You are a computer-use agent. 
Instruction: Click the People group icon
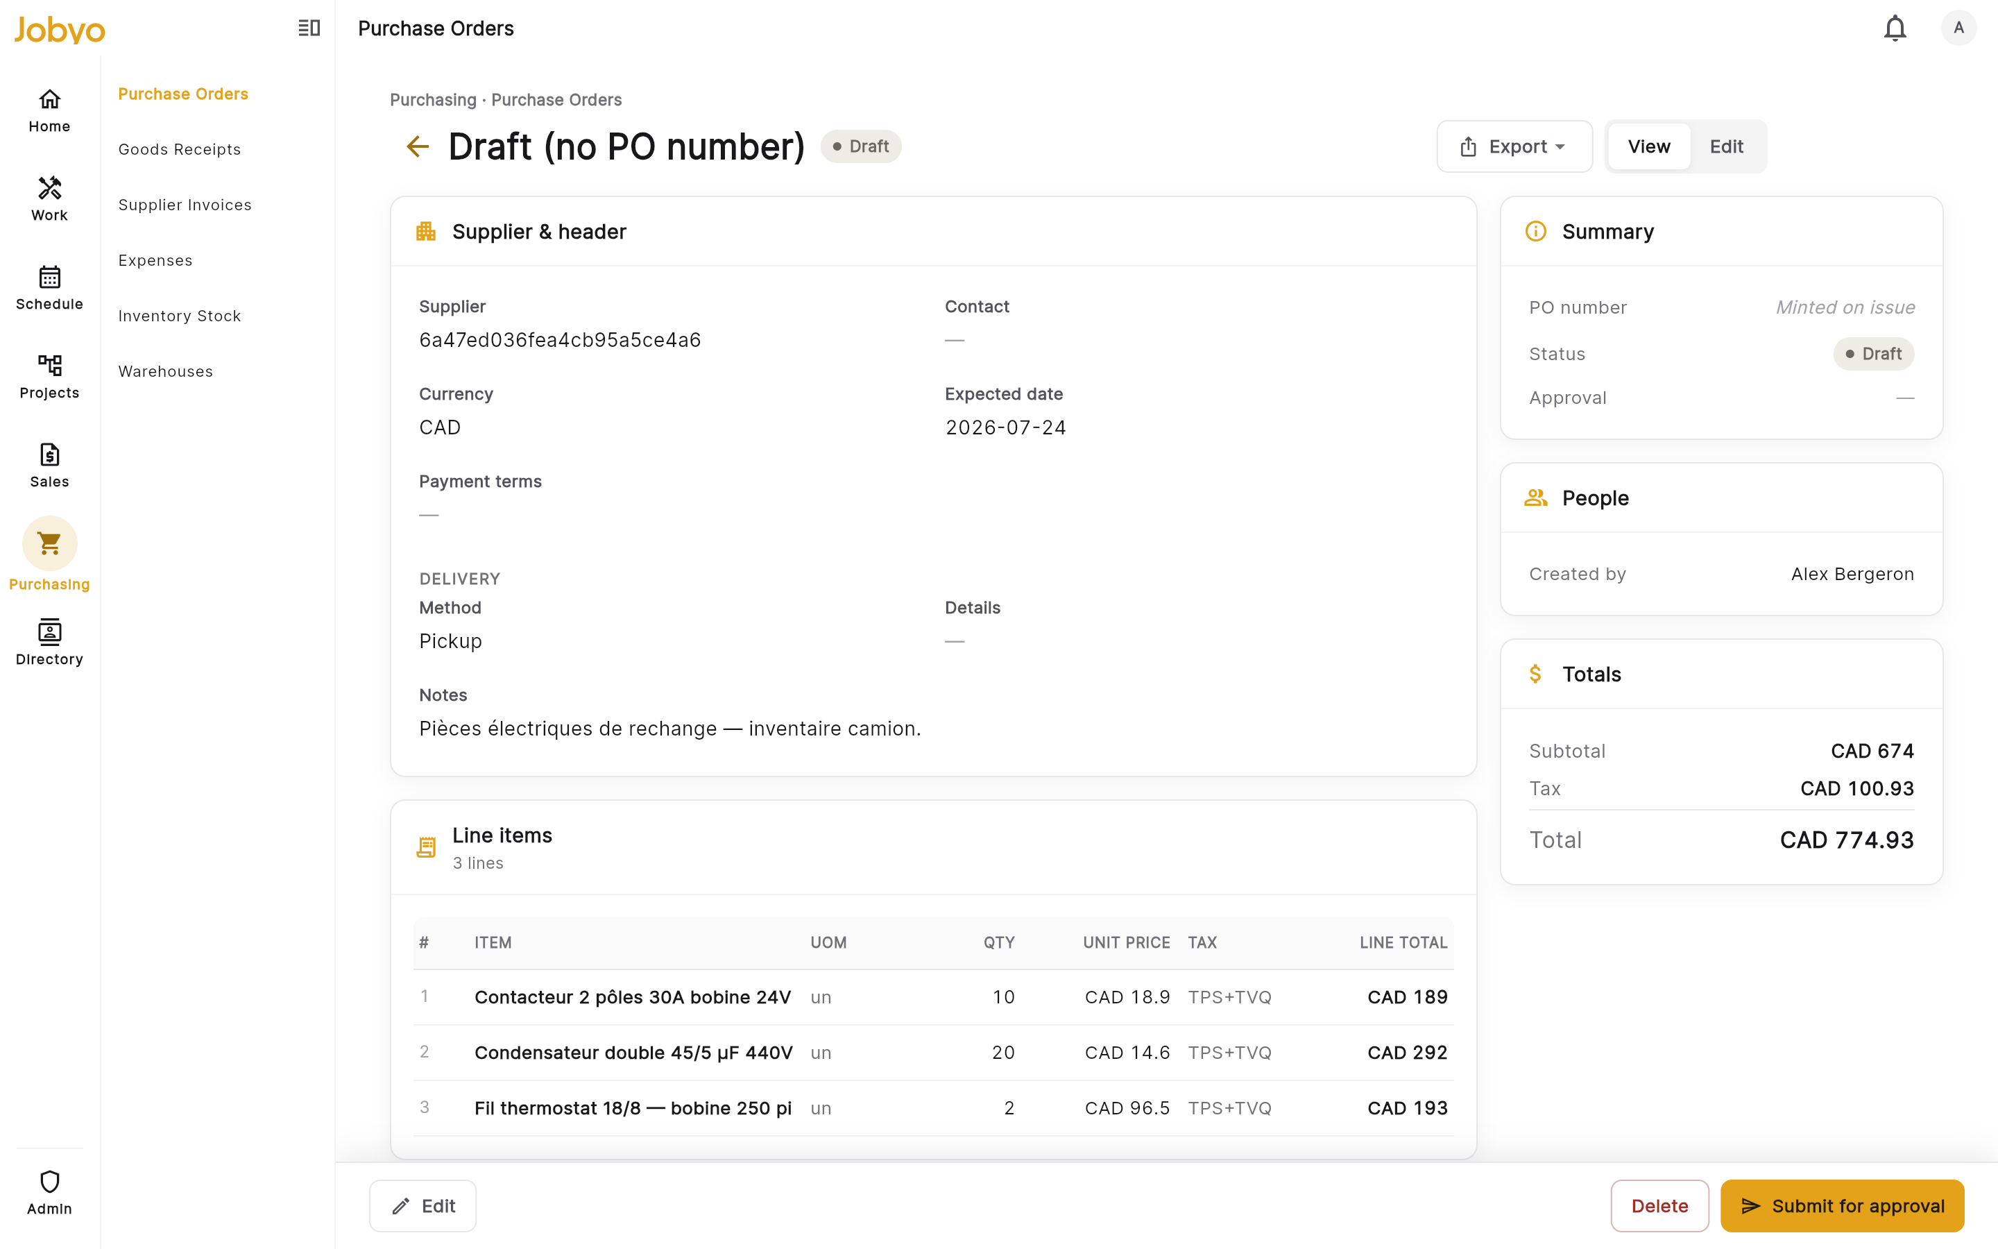click(1536, 498)
